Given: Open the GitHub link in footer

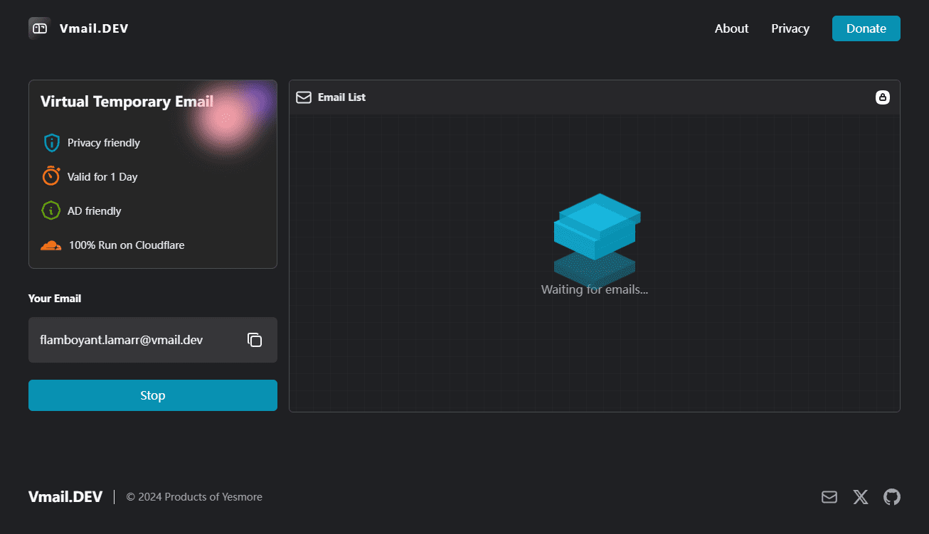Looking at the screenshot, I should (x=891, y=497).
